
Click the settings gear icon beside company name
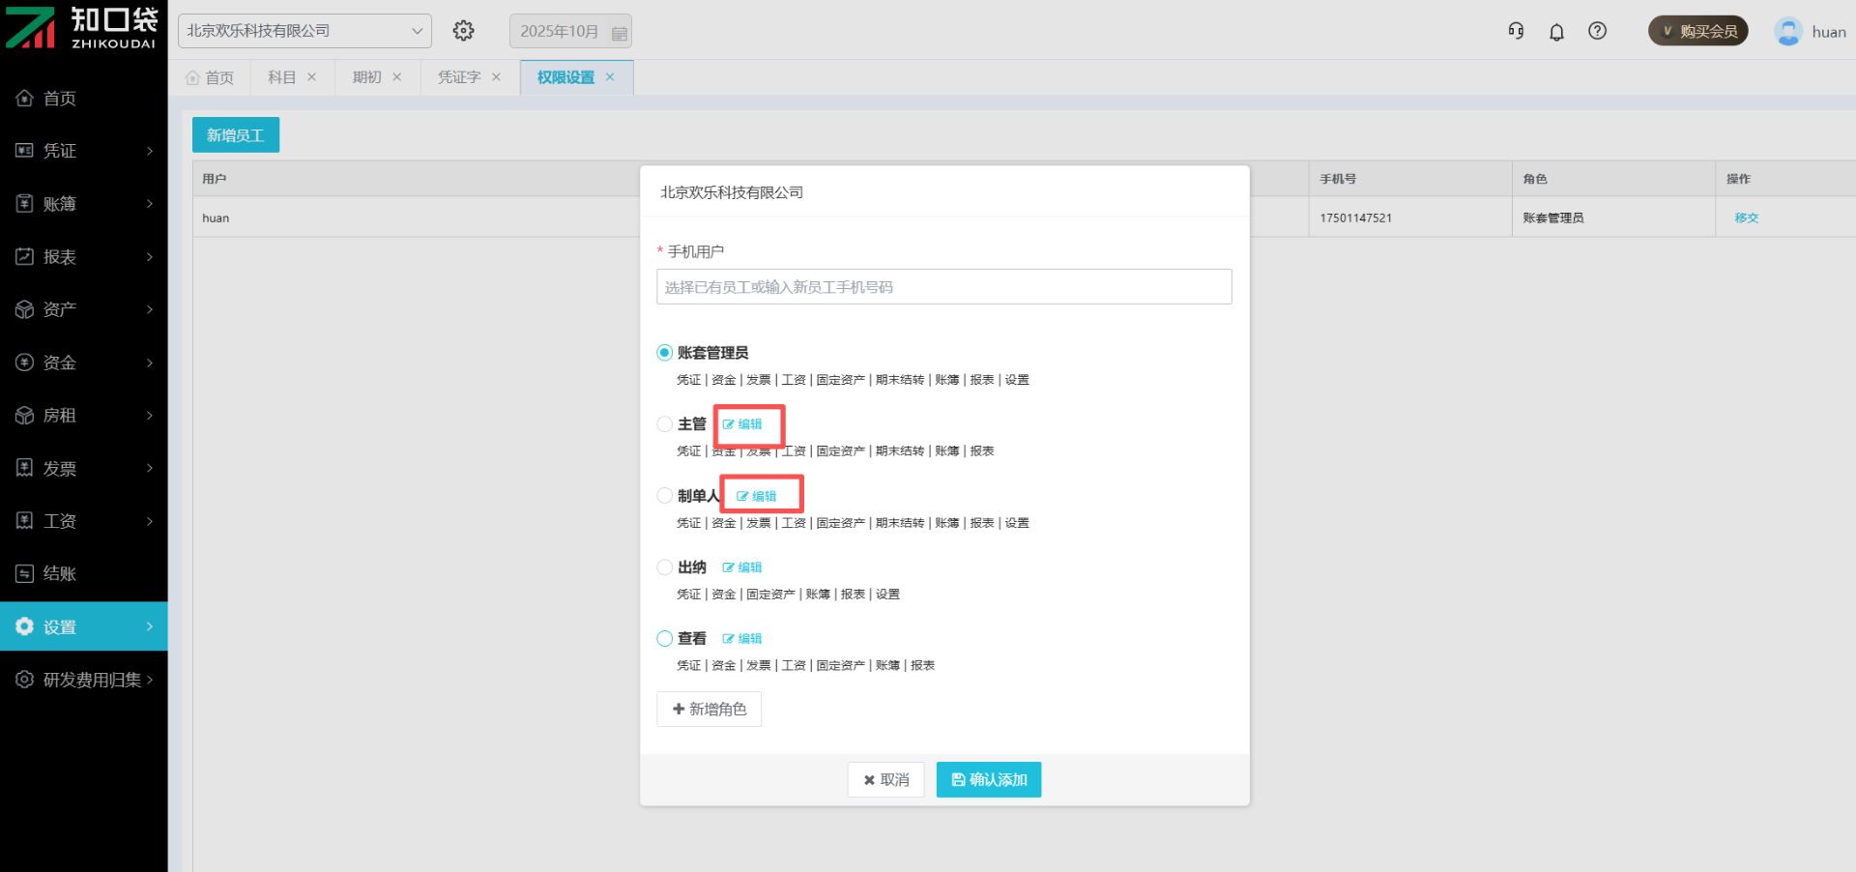click(464, 31)
